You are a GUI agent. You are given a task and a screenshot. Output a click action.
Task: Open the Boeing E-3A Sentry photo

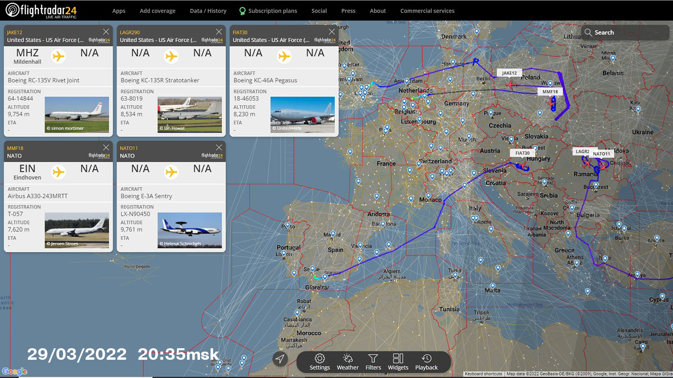(x=189, y=230)
